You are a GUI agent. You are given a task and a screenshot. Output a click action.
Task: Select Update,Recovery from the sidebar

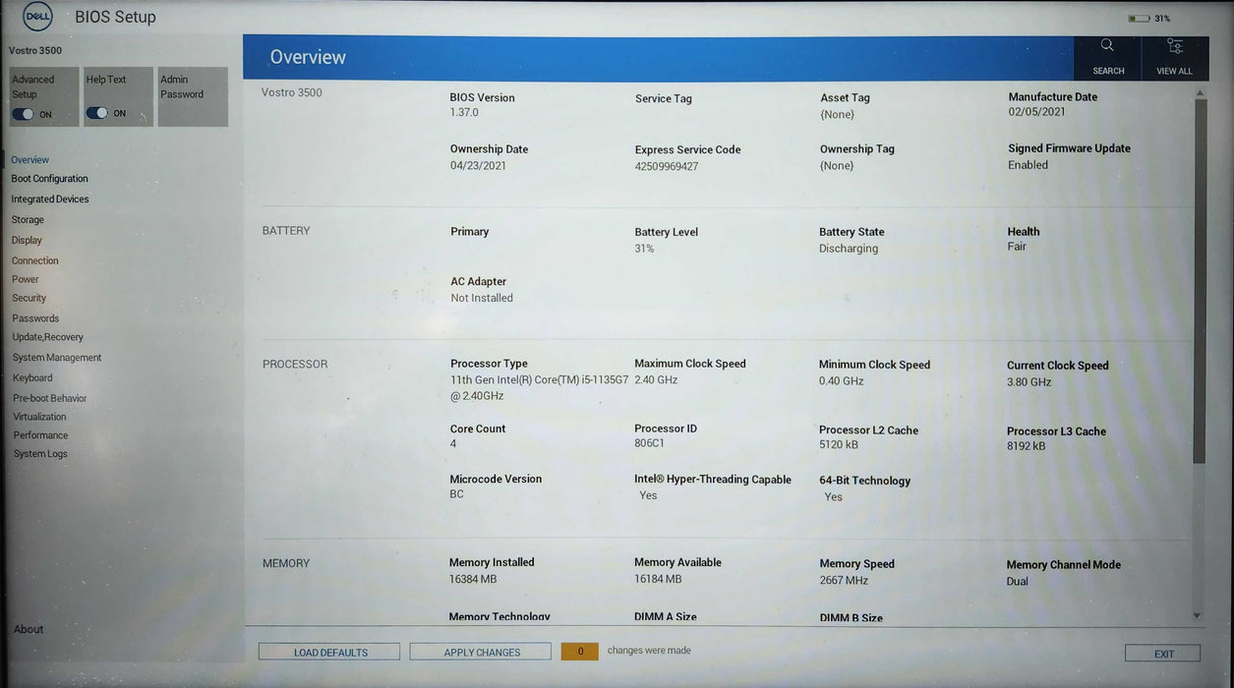pyautogui.click(x=47, y=336)
